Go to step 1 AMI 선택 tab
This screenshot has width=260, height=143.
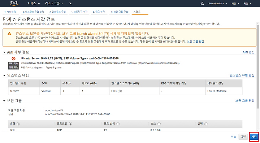[10, 12]
